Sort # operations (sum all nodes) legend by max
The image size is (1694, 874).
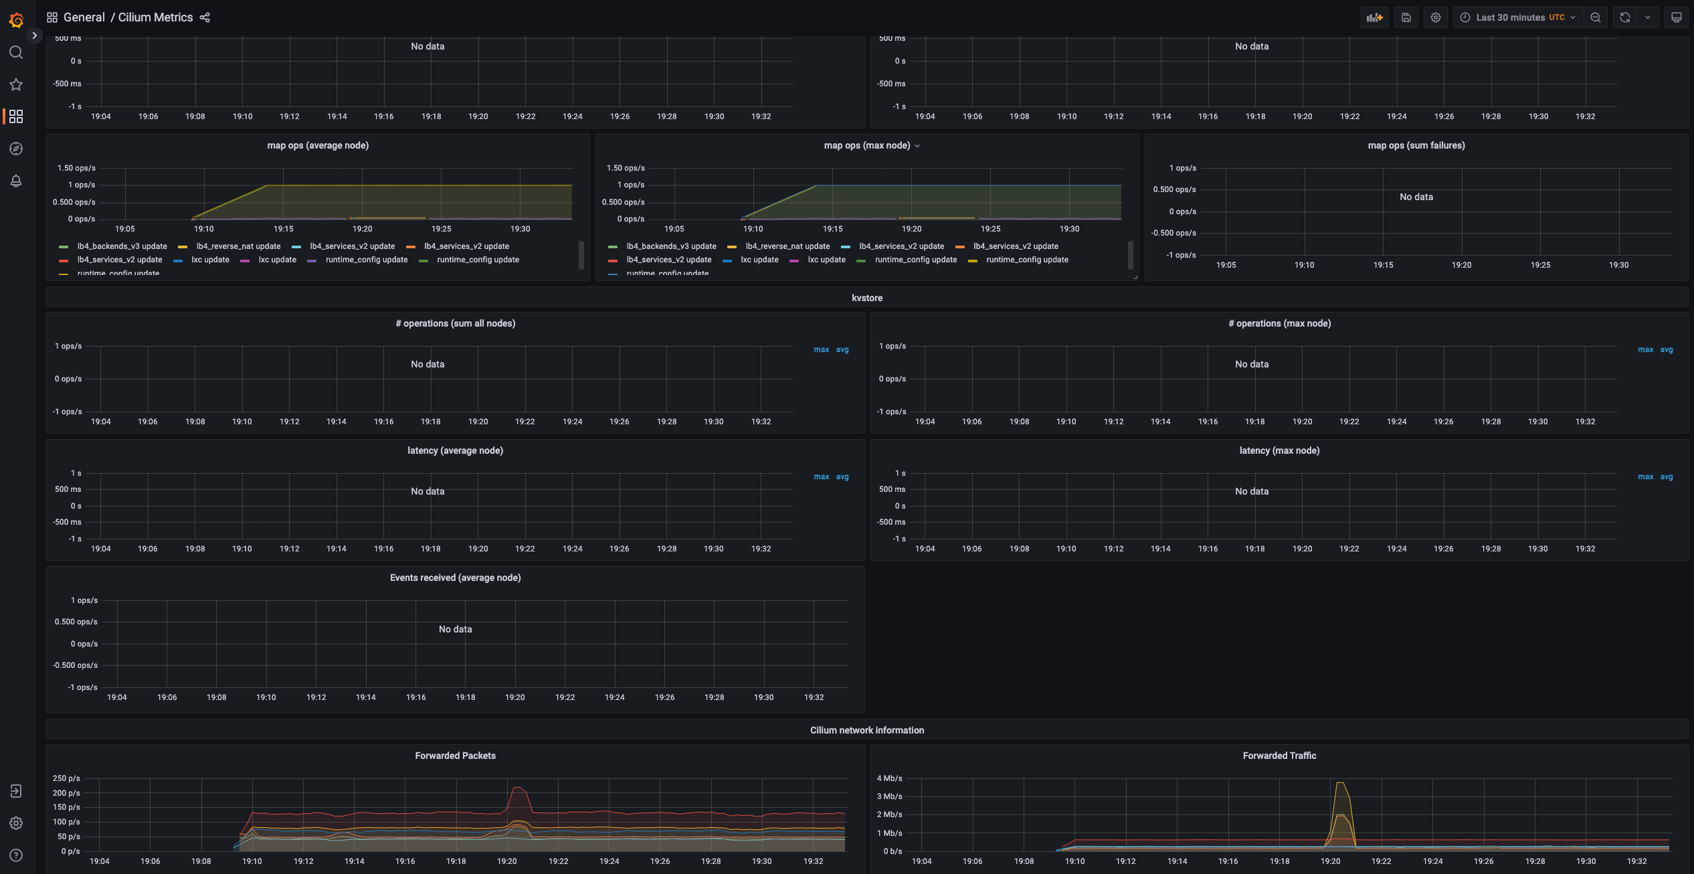point(822,349)
